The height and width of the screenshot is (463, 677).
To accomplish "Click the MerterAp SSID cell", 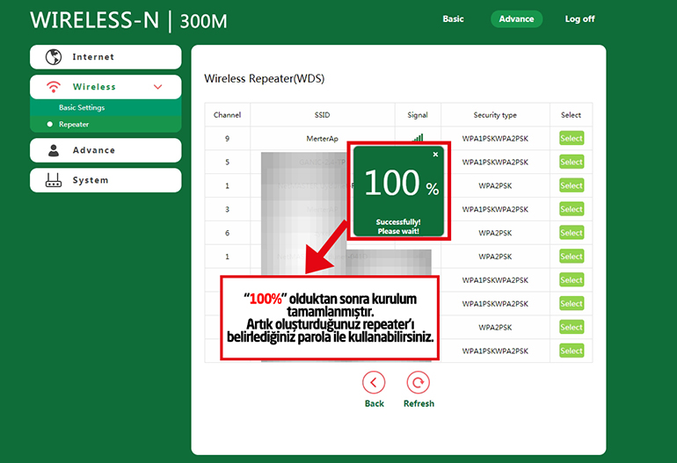I will coord(322,139).
